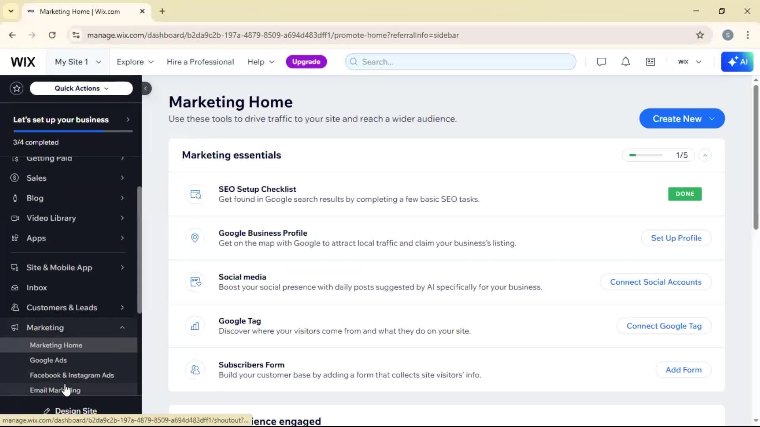Screen dimensions: 760x427
Task: Open Email Marketing in sidebar
Action: coord(68,390)
